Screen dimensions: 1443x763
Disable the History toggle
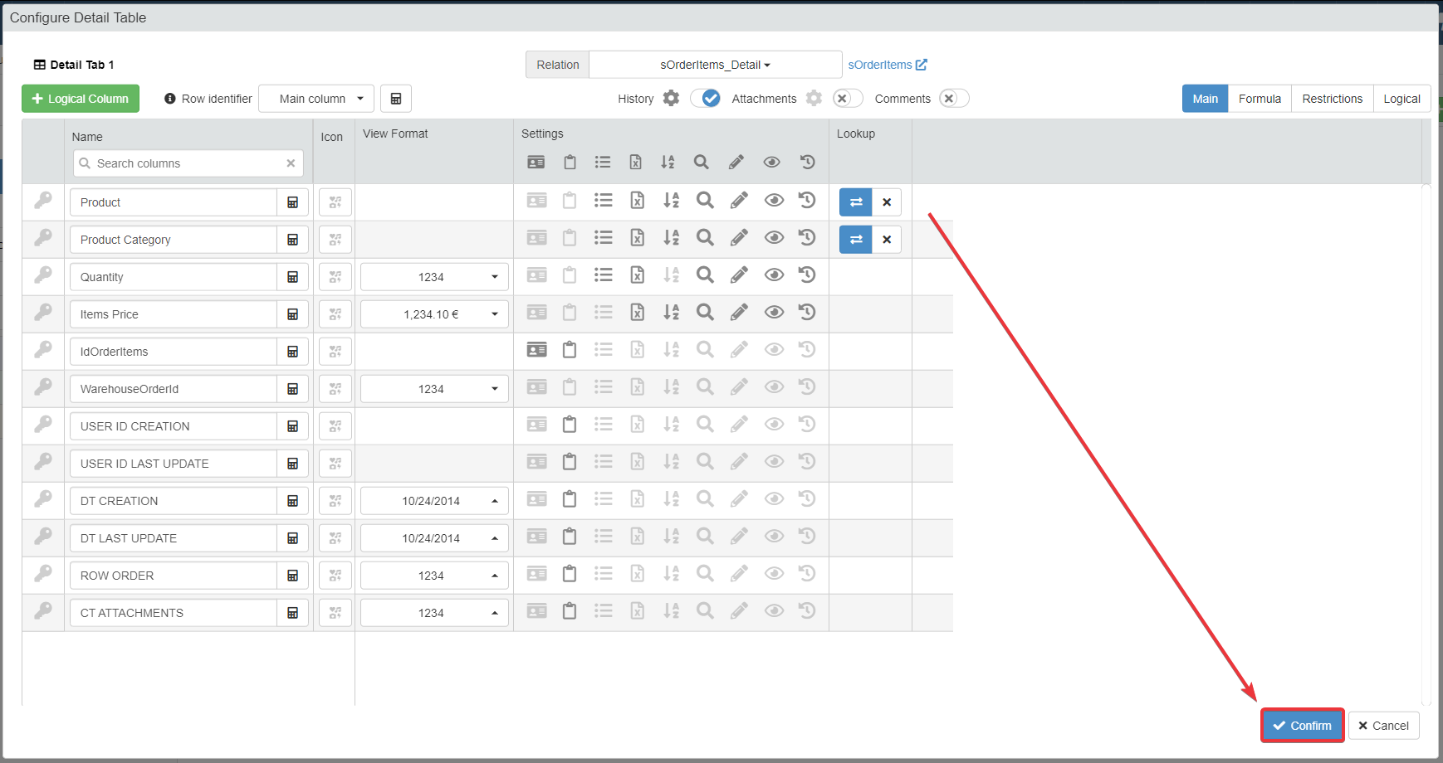[706, 99]
